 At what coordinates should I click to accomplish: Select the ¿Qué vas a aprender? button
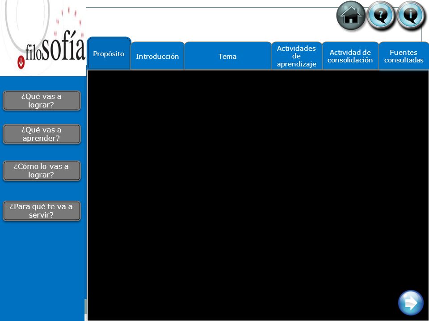point(42,134)
